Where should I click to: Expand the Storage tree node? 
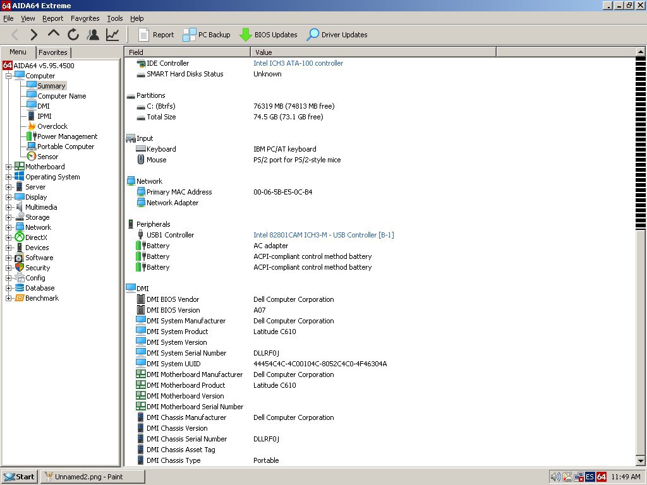tap(8, 217)
